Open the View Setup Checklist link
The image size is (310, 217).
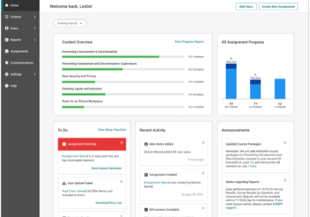point(112,130)
